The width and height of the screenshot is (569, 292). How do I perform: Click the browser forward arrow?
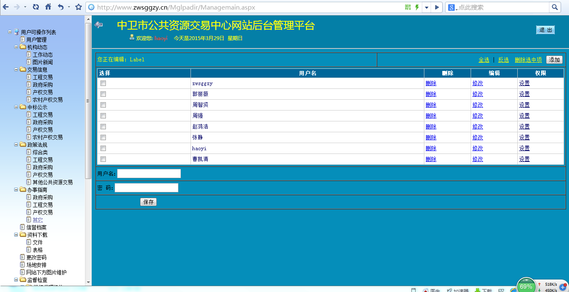click(x=17, y=7)
